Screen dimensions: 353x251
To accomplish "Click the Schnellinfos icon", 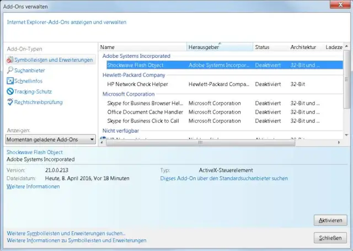I will pyautogui.click(x=10, y=81).
